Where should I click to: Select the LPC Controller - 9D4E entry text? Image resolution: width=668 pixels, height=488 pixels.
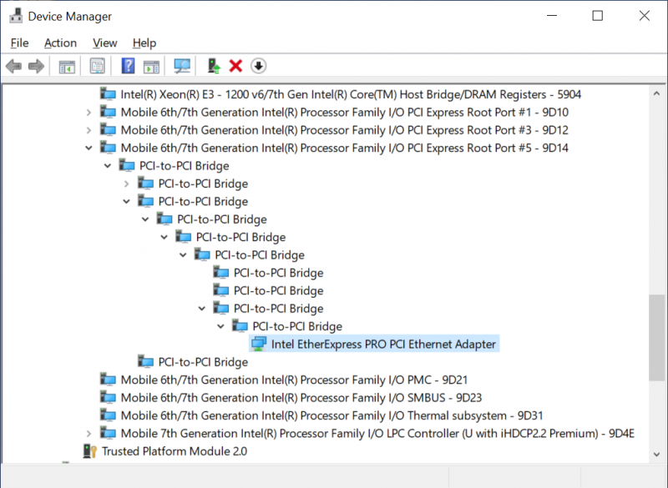[378, 433]
